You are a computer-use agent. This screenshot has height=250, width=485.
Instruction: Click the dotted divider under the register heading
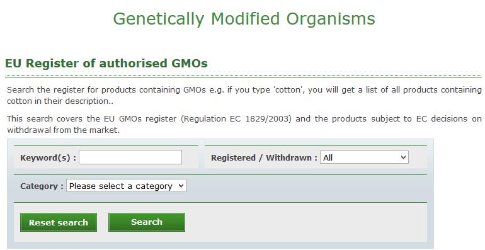[x=243, y=76]
